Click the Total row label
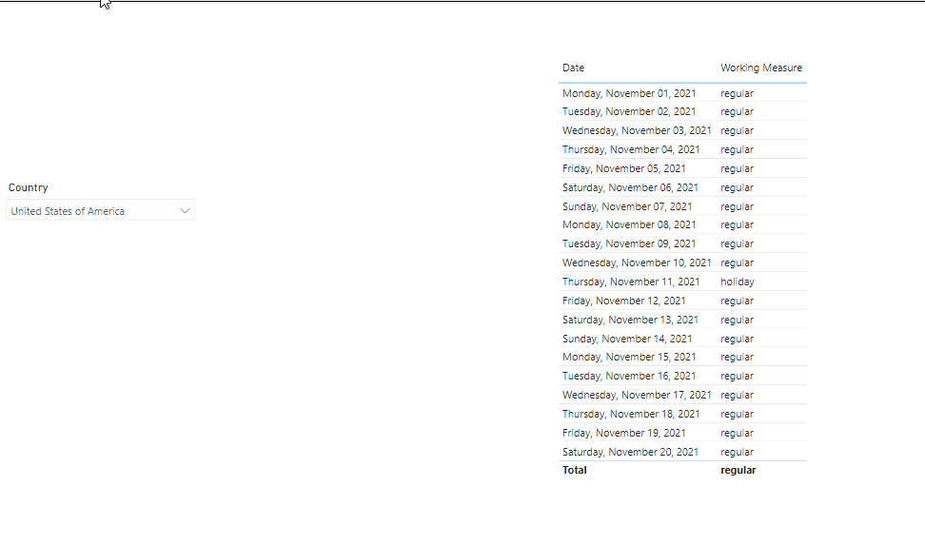Screen dimensions: 925x545 [574, 470]
